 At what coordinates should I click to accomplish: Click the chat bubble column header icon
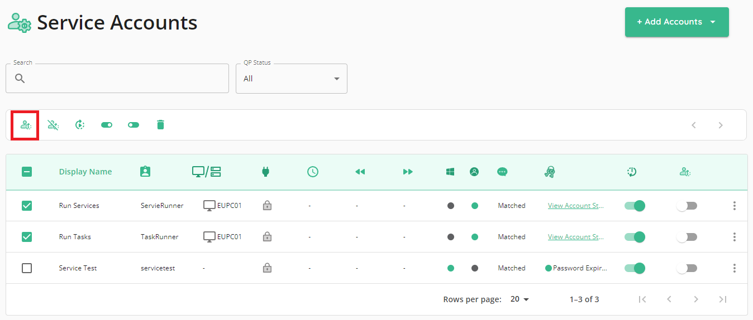502,172
